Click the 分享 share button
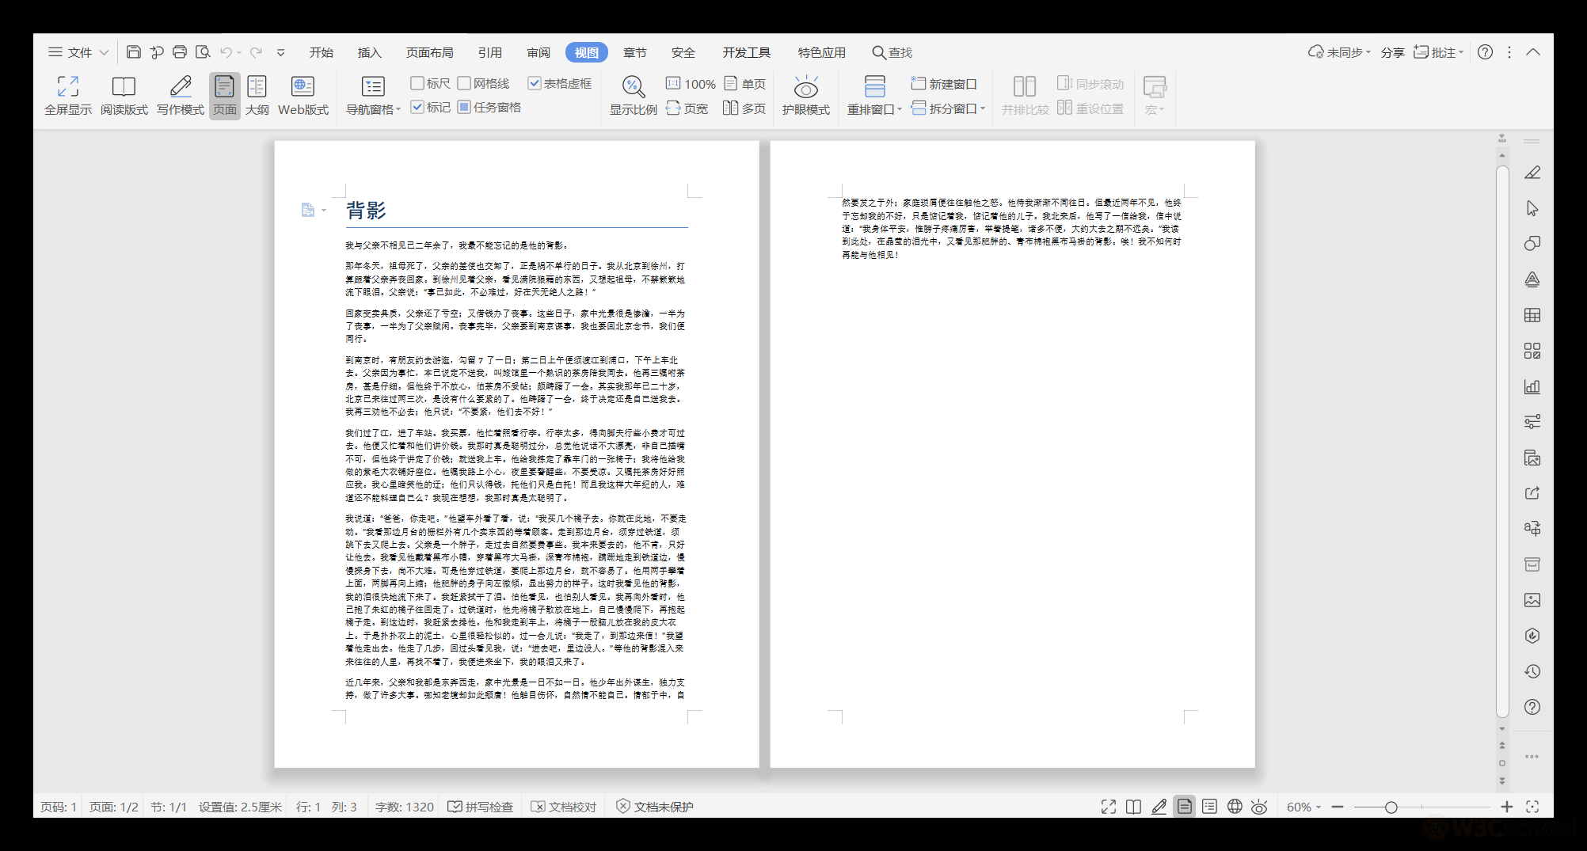1587x851 pixels. [1393, 52]
